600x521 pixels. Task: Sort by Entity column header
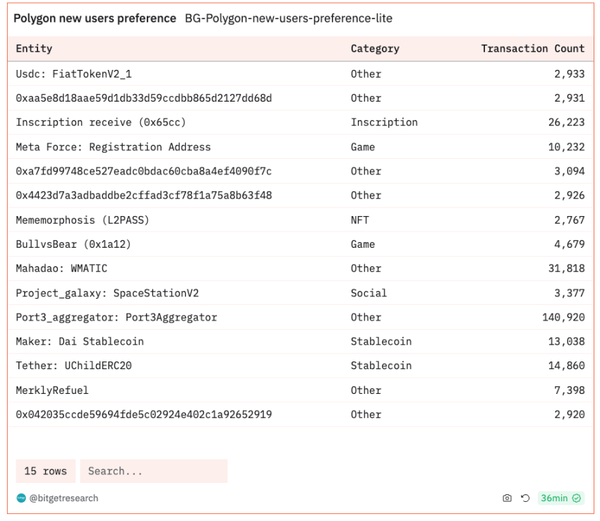point(34,49)
